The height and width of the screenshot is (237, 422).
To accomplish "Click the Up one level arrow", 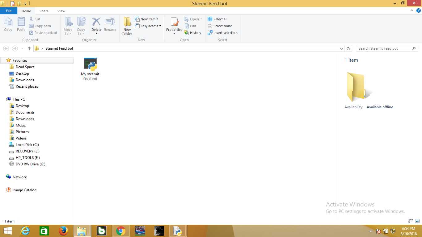I will 29,48.
